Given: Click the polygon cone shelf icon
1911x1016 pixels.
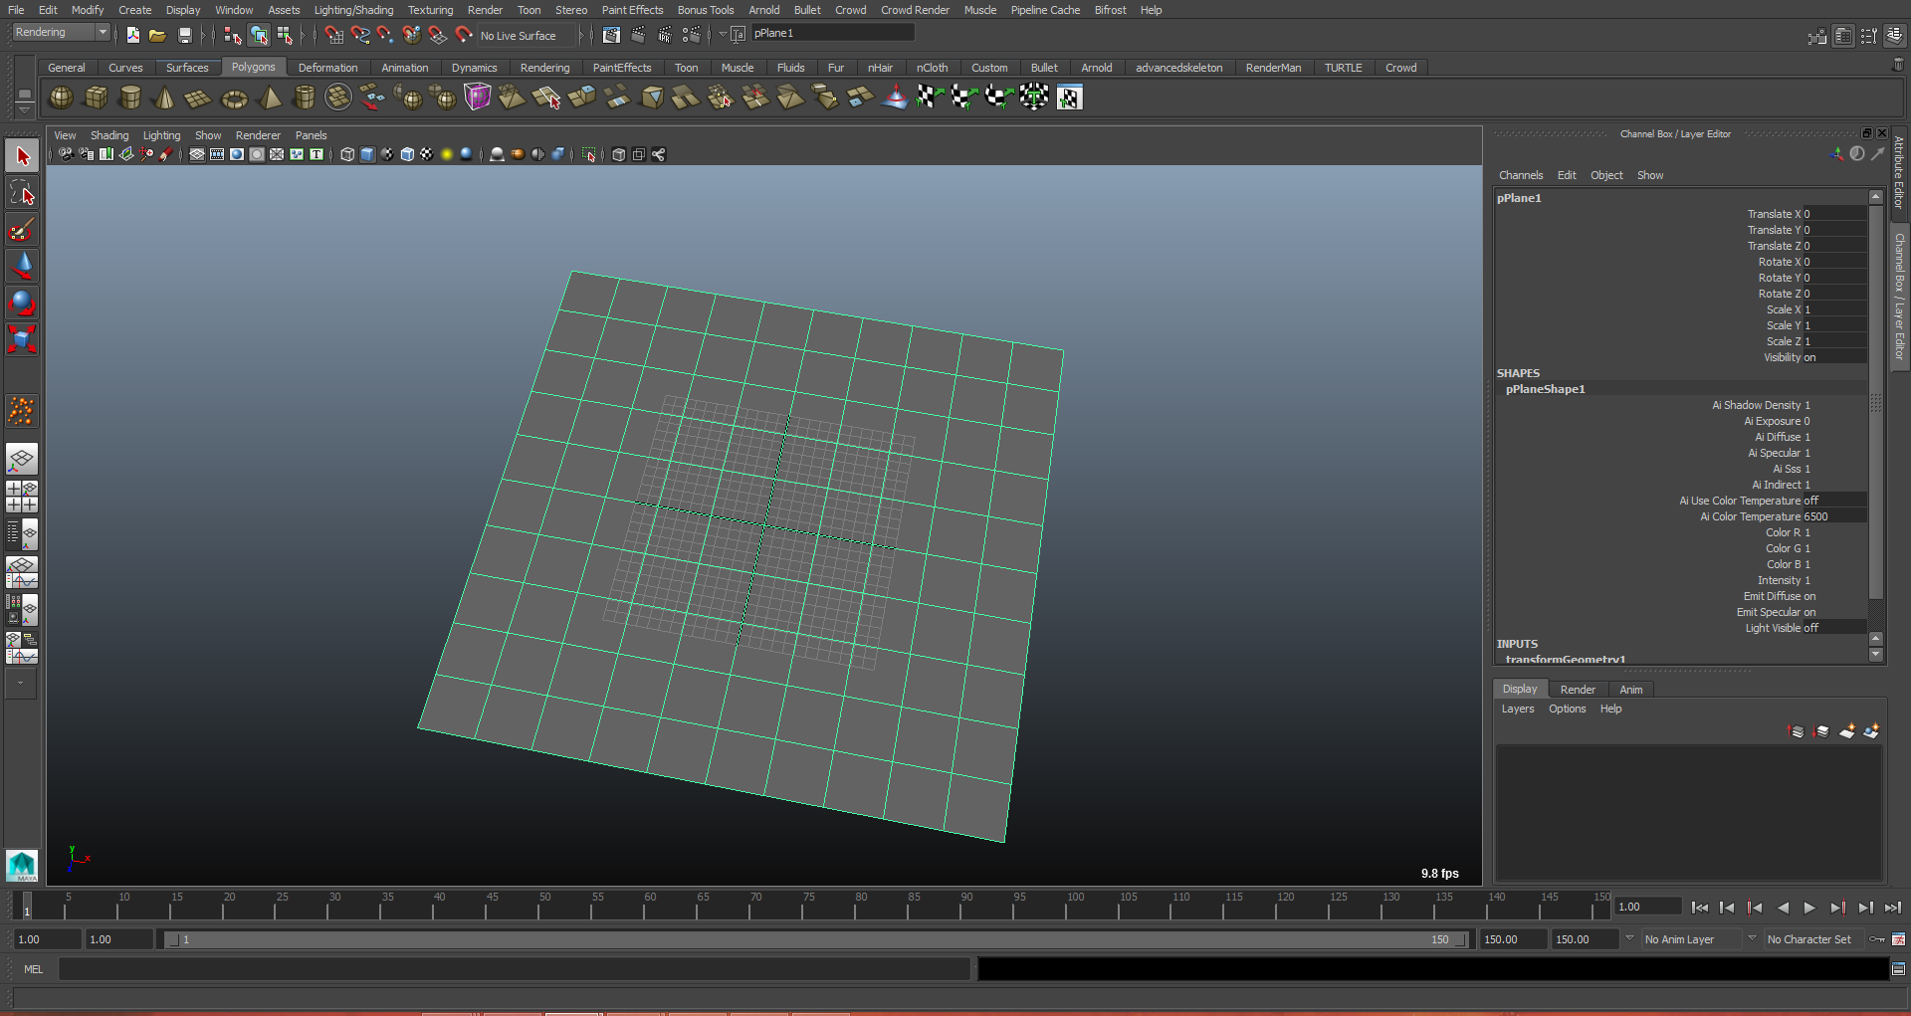Looking at the screenshot, I should (x=165, y=98).
